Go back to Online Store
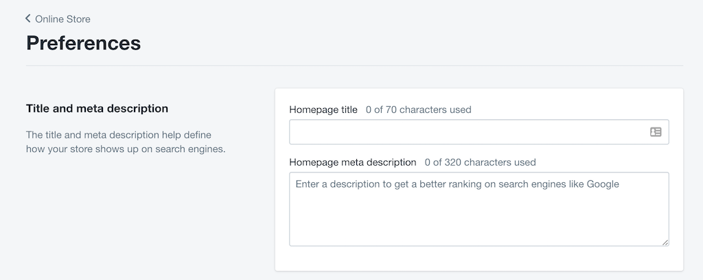 click(x=58, y=18)
